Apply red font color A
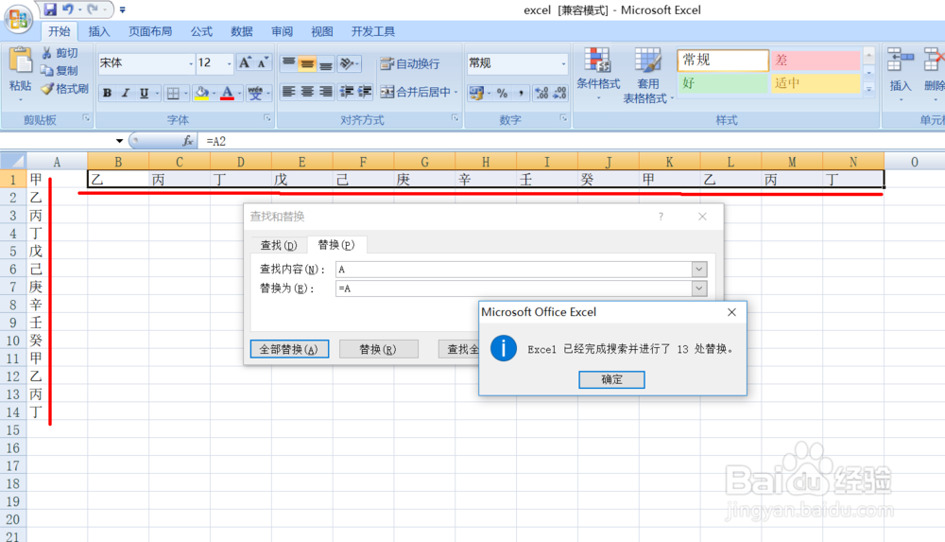 (227, 93)
